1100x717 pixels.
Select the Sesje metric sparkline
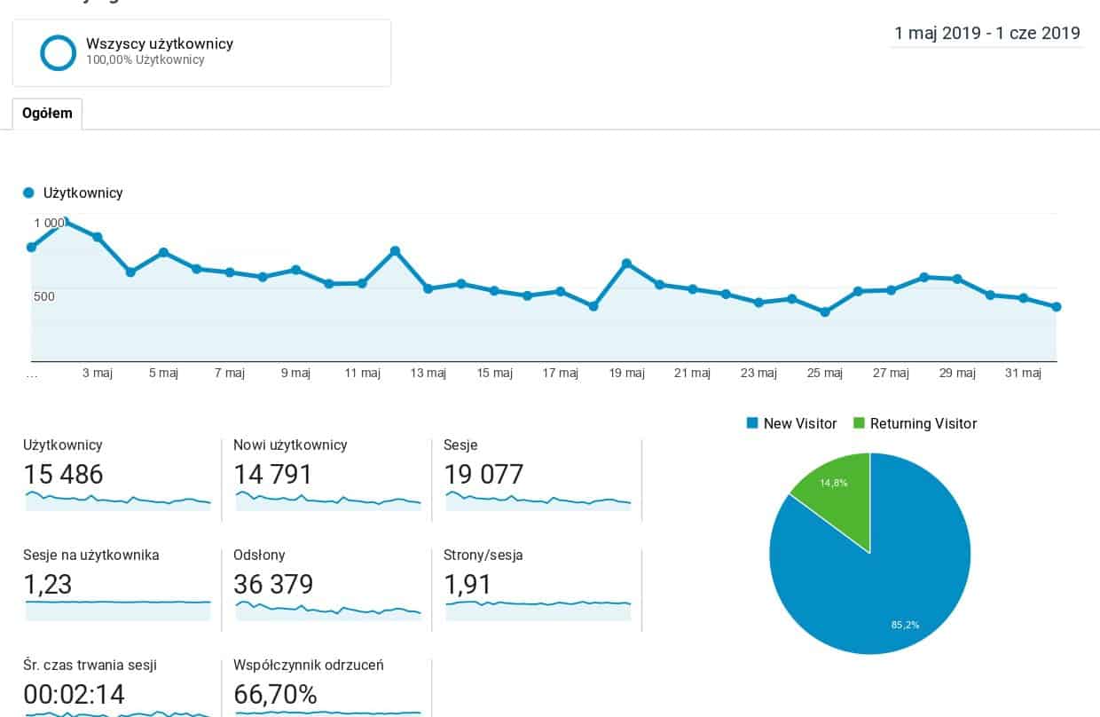coord(538,500)
